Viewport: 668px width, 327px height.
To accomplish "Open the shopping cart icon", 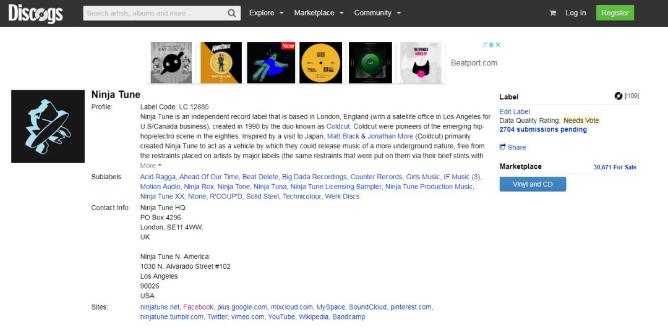I will (552, 13).
